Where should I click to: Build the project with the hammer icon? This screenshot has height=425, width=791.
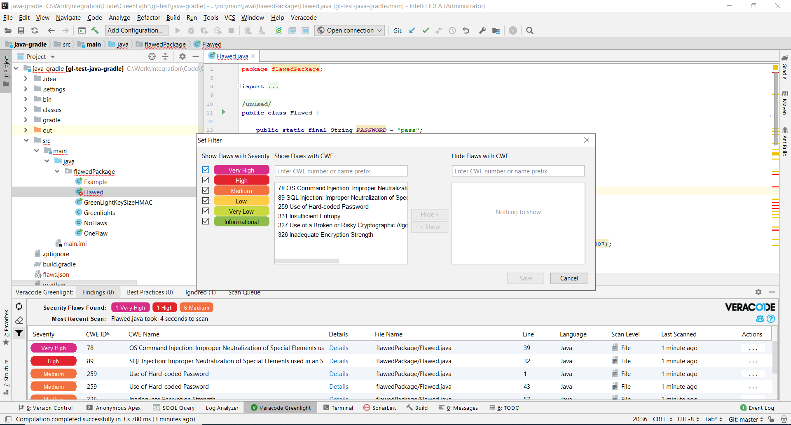click(95, 30)
